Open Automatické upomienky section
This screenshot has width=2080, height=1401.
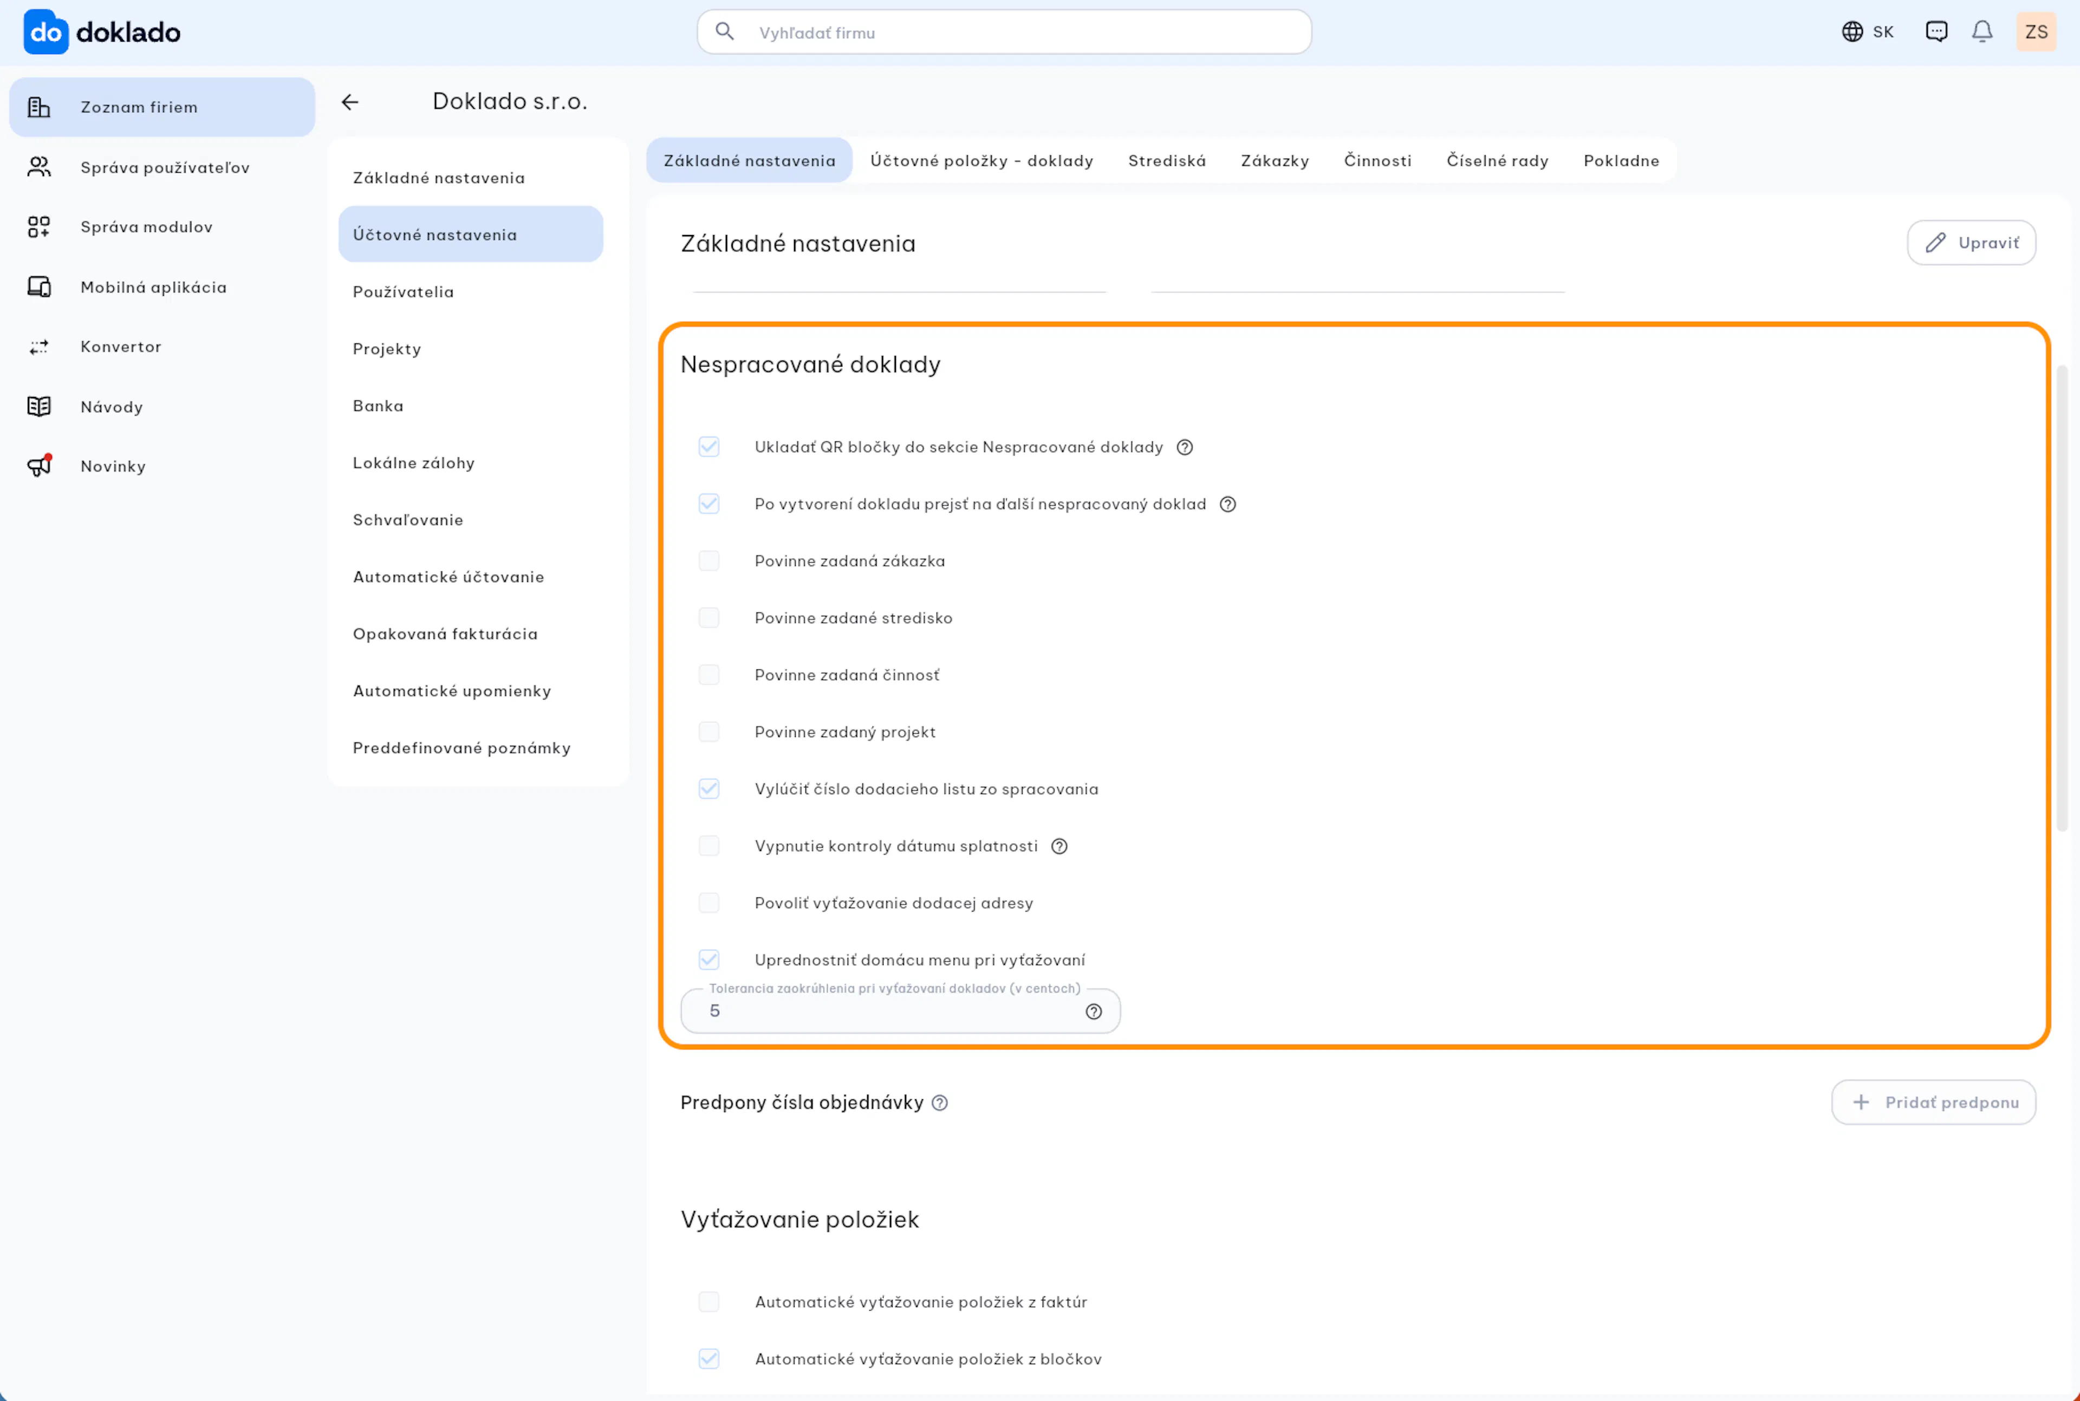[x=471, y=692]
